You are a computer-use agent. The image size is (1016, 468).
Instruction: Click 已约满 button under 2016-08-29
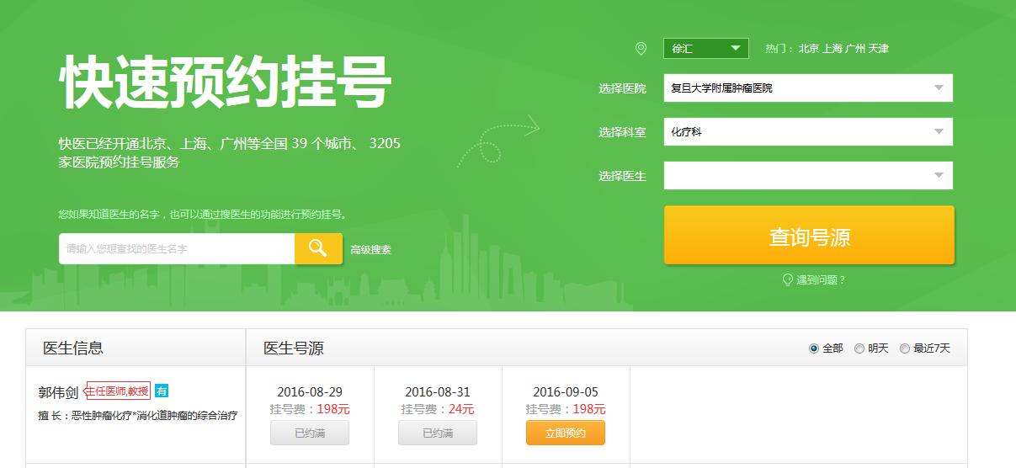pyautogui.click(x=310, y=433)
